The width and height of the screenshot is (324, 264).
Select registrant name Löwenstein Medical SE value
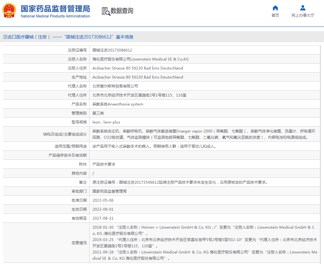pos(141,59)
